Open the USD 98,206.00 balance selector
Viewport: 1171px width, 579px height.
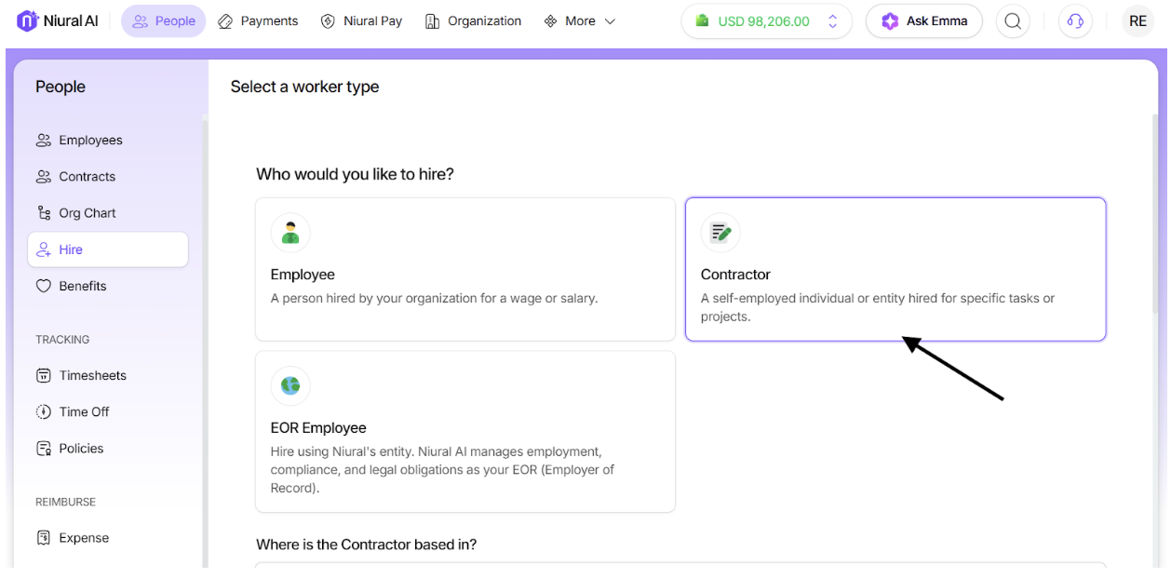coord(766,20)
